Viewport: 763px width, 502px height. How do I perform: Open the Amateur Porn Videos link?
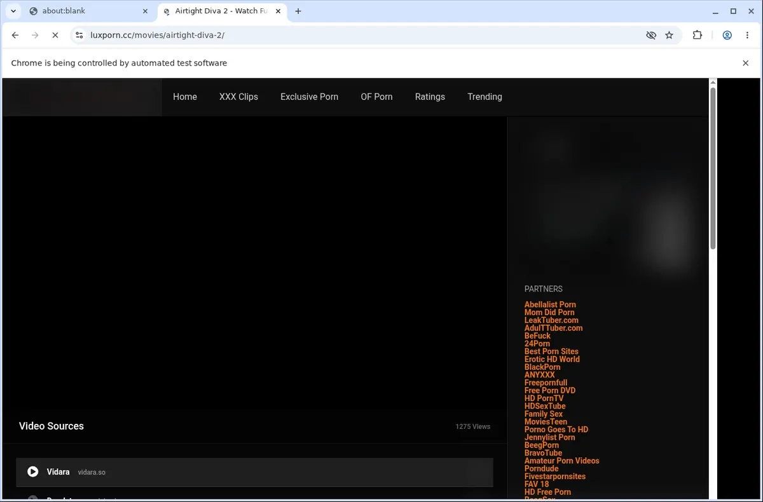[x=561, y=461]
